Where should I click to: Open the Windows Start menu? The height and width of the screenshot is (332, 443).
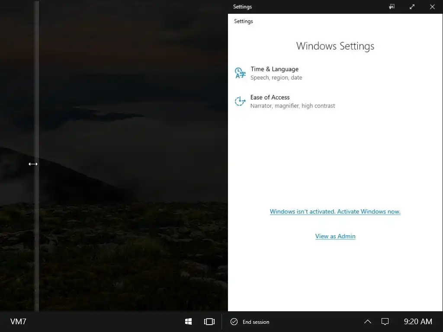189,322
